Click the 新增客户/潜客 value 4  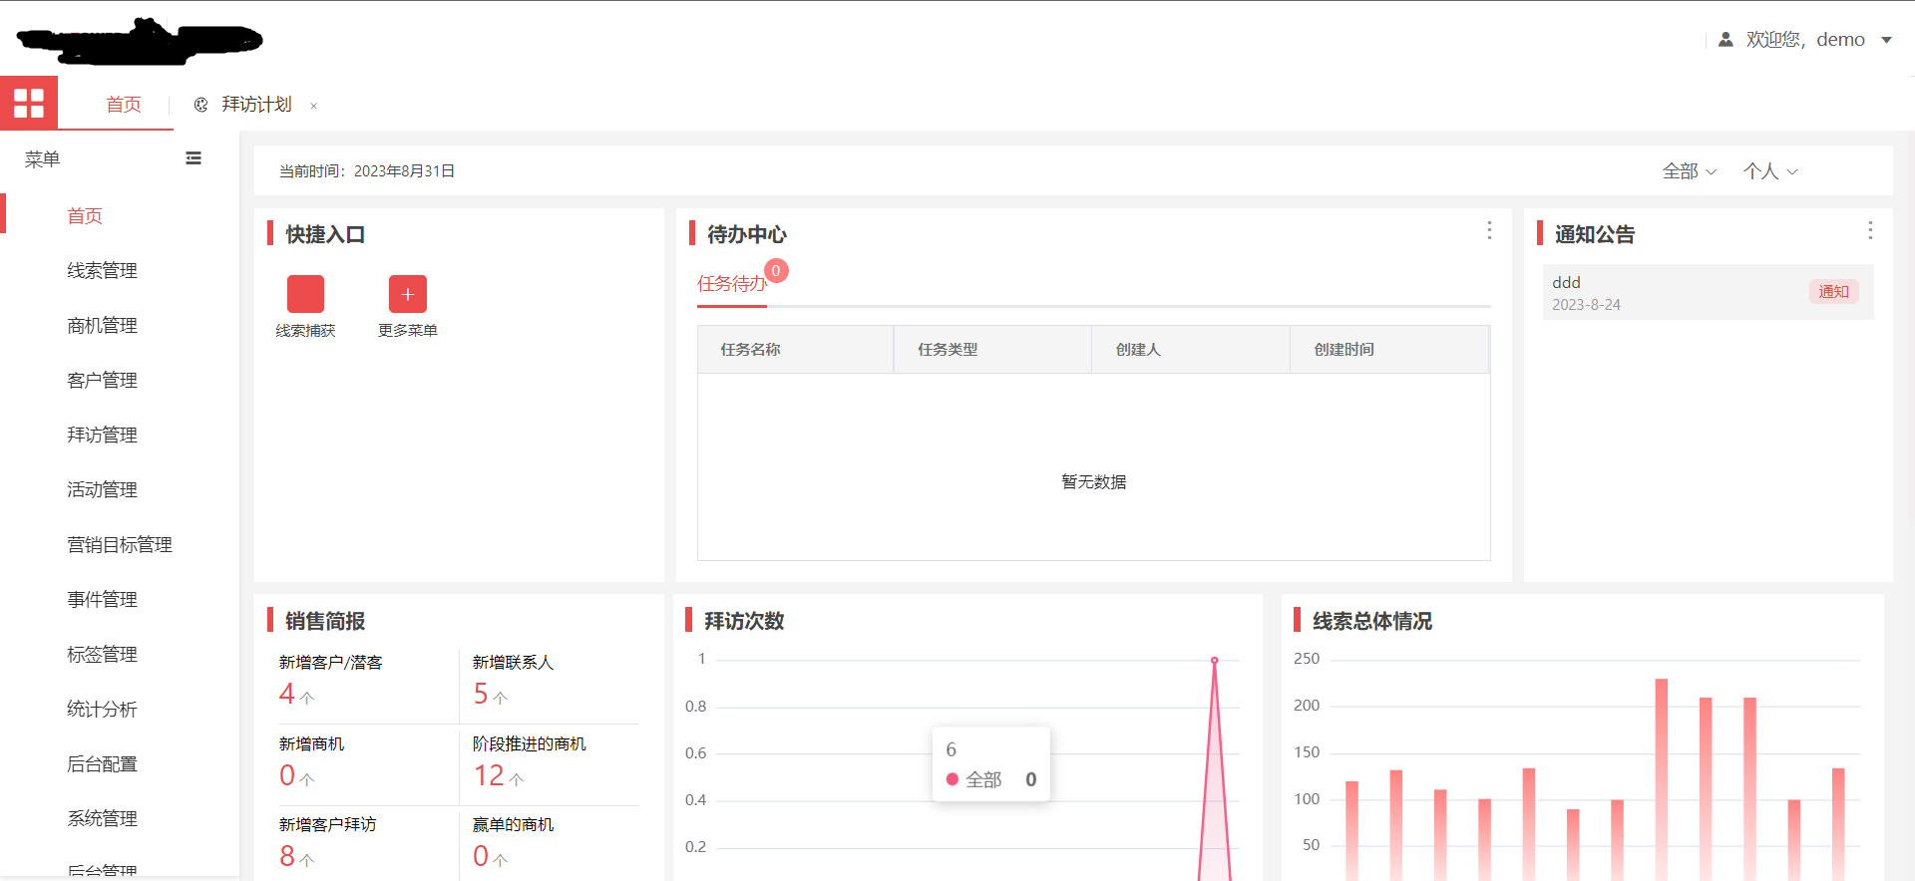[x=287, y=694]
